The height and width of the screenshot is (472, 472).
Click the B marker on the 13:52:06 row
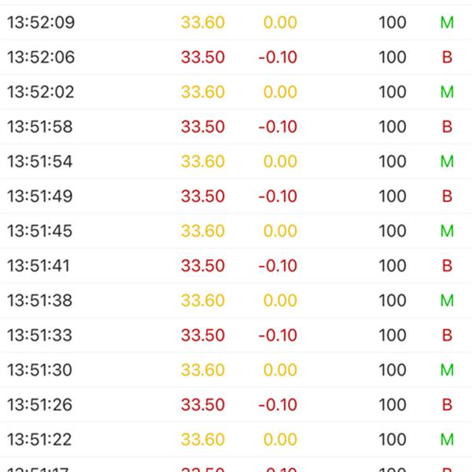point(447,57)
